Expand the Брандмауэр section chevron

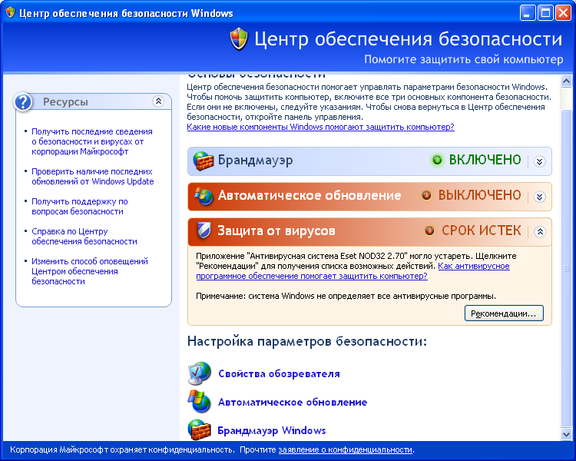pos(539,161)
